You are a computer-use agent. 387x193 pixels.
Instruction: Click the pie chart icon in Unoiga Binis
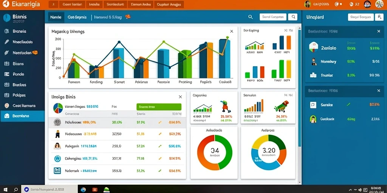coord(58,108)
